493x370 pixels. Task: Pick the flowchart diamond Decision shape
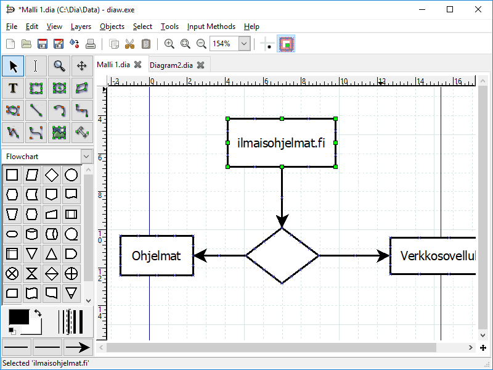click(52, 175)
